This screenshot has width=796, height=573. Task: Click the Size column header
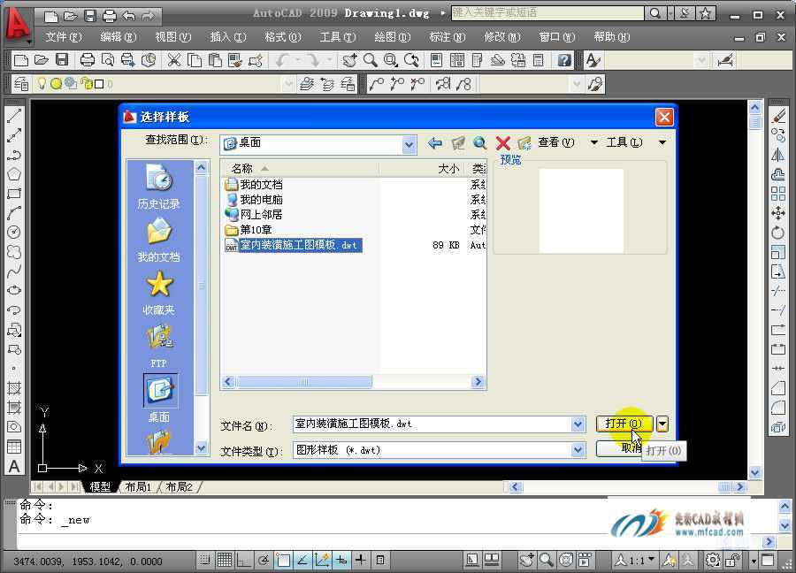click(x=423, y=169)
